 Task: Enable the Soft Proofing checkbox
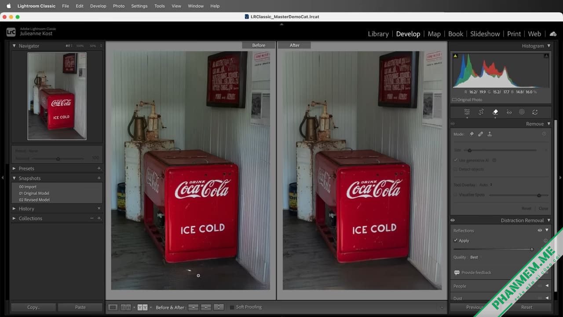click(x=232, y=307)
